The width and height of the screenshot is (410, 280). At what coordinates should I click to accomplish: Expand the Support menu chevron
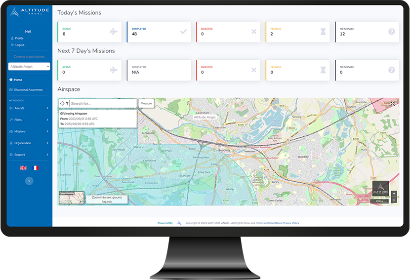(47, 155)
